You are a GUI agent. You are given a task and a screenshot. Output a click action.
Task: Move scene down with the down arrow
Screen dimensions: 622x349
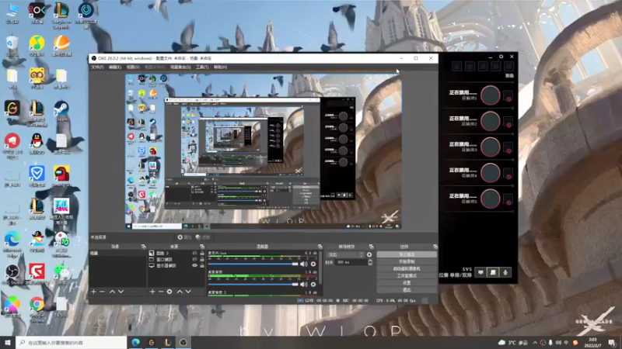pyautogui.click(x=121, y=292)
